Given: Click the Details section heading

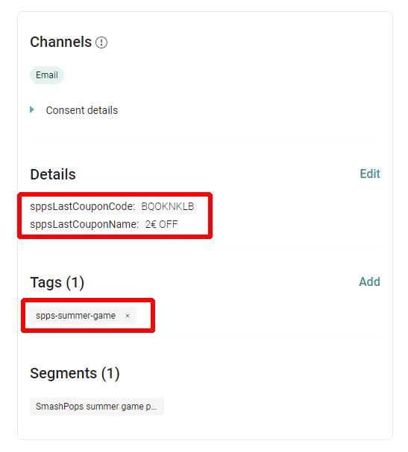Looking at the screenshot, I should (53, 174).
